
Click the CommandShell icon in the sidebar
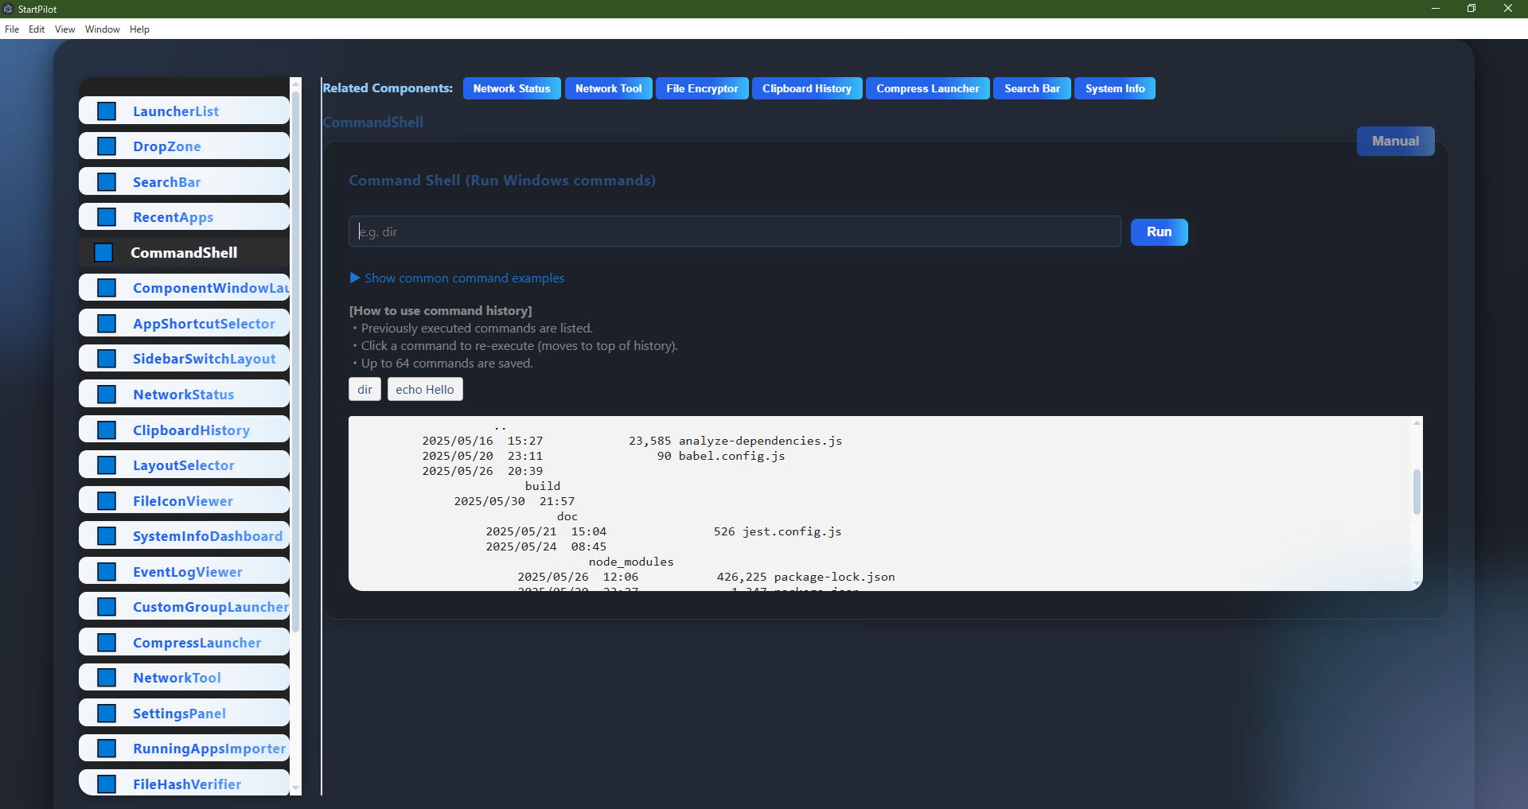click(104, 252)
